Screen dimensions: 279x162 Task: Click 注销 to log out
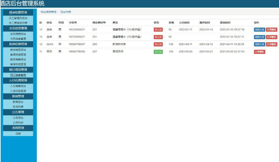coord(18,133)
